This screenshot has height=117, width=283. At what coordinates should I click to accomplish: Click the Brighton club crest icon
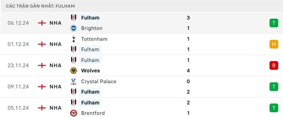click(x=73, y=28)
